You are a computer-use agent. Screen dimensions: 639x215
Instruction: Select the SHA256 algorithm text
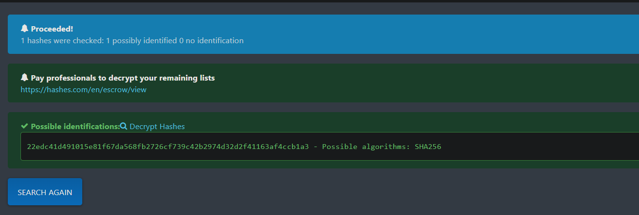point(428,147)
